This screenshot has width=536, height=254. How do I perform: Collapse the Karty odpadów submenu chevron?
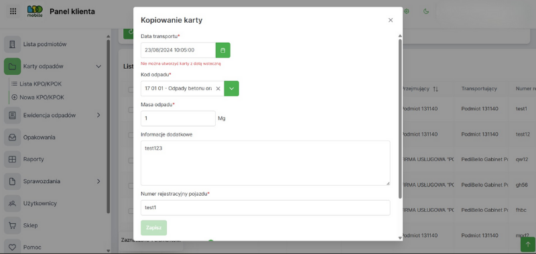[98, 66]
